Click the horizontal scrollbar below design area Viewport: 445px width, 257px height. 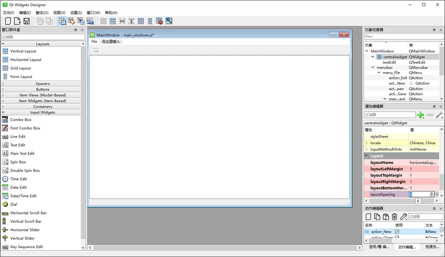pyautogui.click(x=225, y=248)
